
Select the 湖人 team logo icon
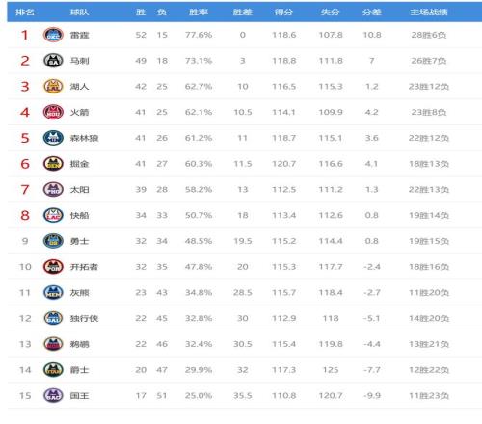coord(53,86)
